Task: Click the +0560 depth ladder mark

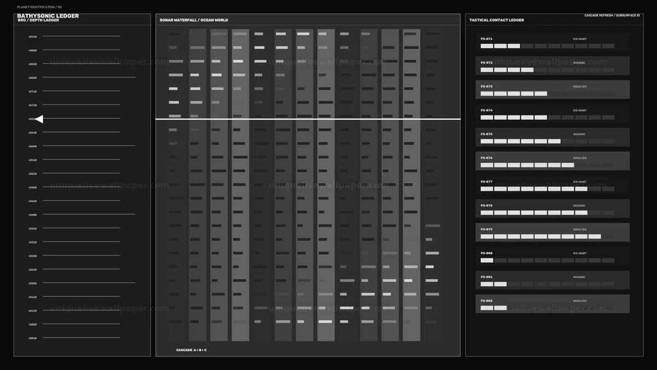Action: [x=32, y=160]
